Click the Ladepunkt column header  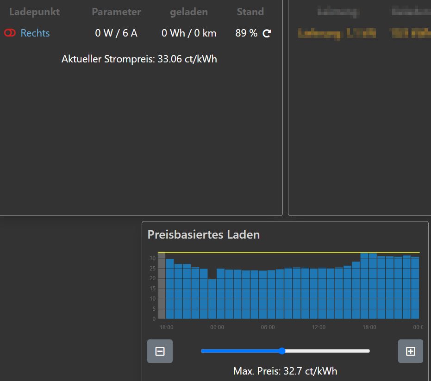[x=34, y=12]
